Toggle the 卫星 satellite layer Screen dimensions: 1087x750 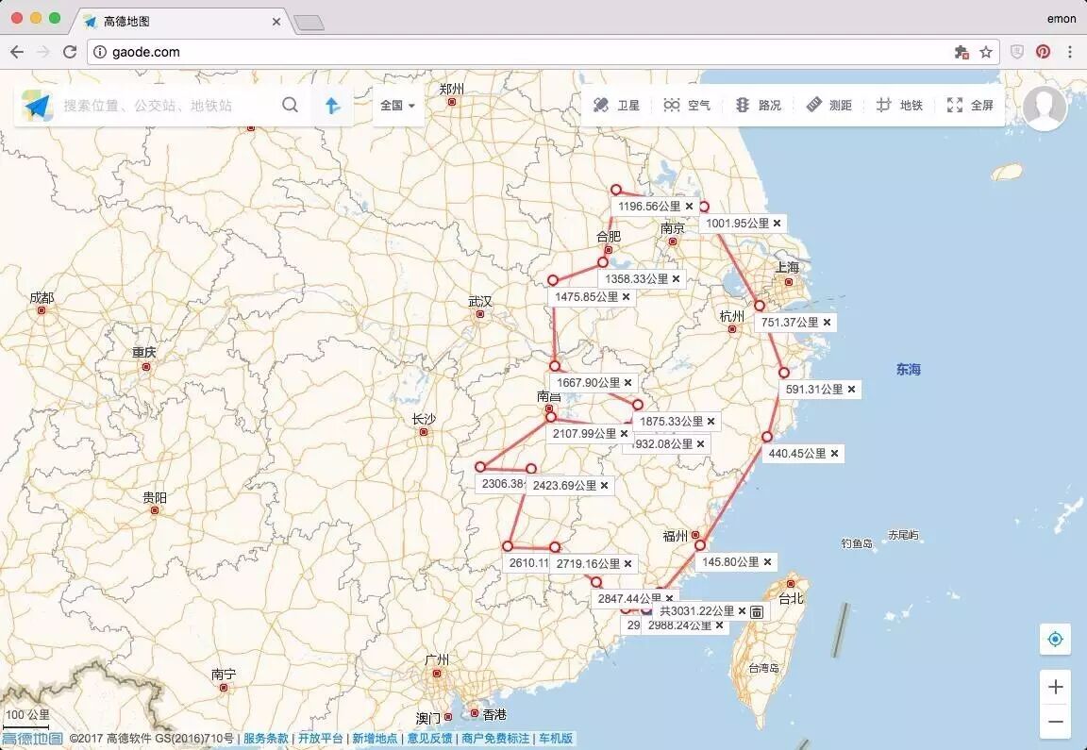point(616,106)
